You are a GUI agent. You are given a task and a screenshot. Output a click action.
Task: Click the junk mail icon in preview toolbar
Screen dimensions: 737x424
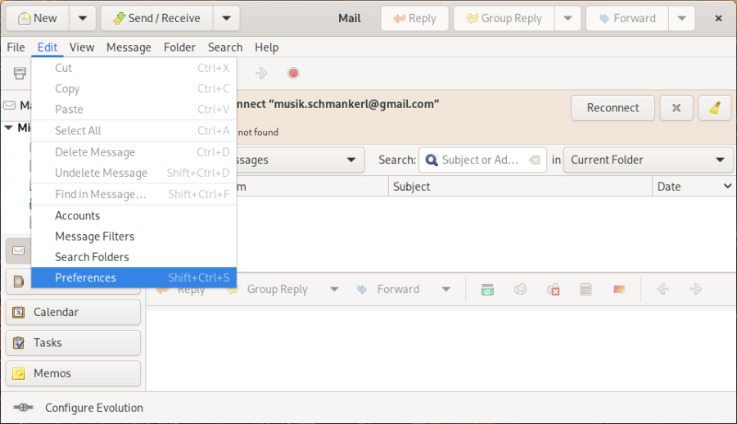coord(520,290)
